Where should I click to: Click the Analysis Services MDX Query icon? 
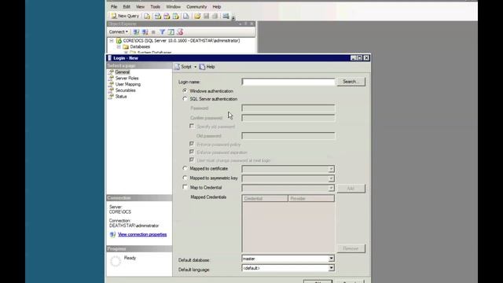coord(157,16)
